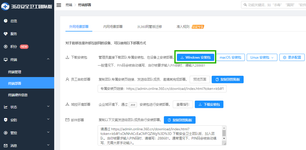Image resolution: width=306 pixels, height=150 pixels.
Task: Expand the 安防 sidebar section
Action: (x=48, y=120)
